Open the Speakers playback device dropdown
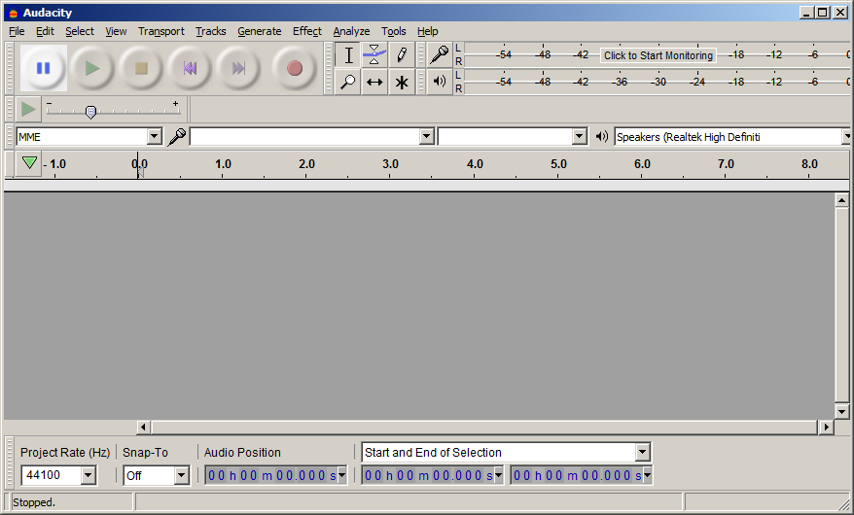 (x=847, y=136)
